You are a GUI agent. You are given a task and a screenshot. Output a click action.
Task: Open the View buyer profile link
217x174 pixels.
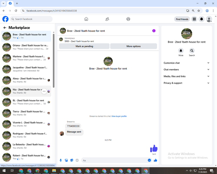click(119, 116)
